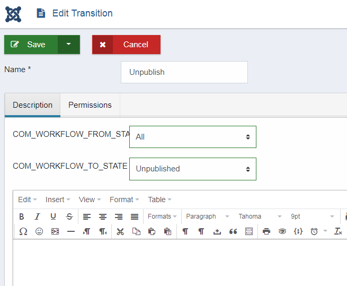This screenshot has height=286, width=347.
Task: Click the insert media film icon
Action: tap(55, 231)
